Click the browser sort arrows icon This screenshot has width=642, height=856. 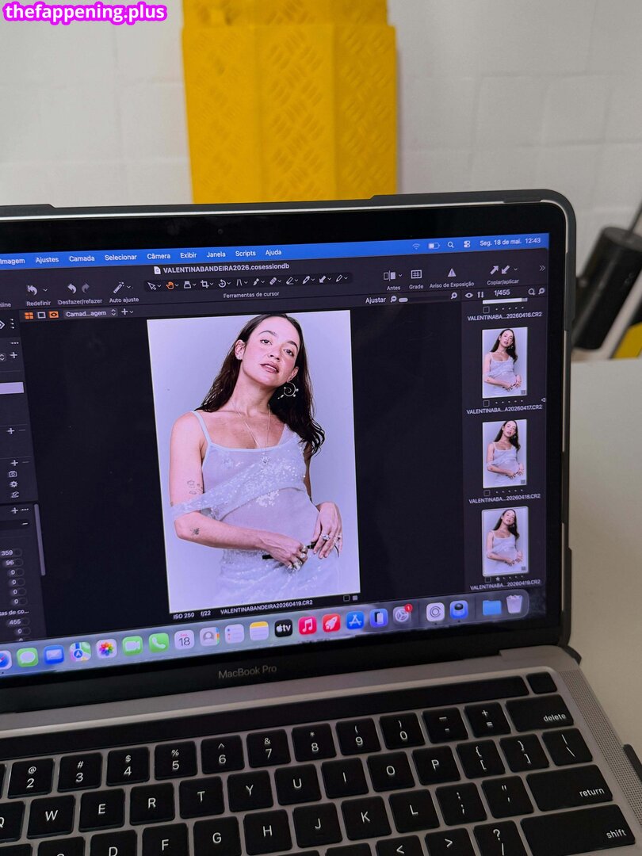pyautogui.click(x=480, y=295)
